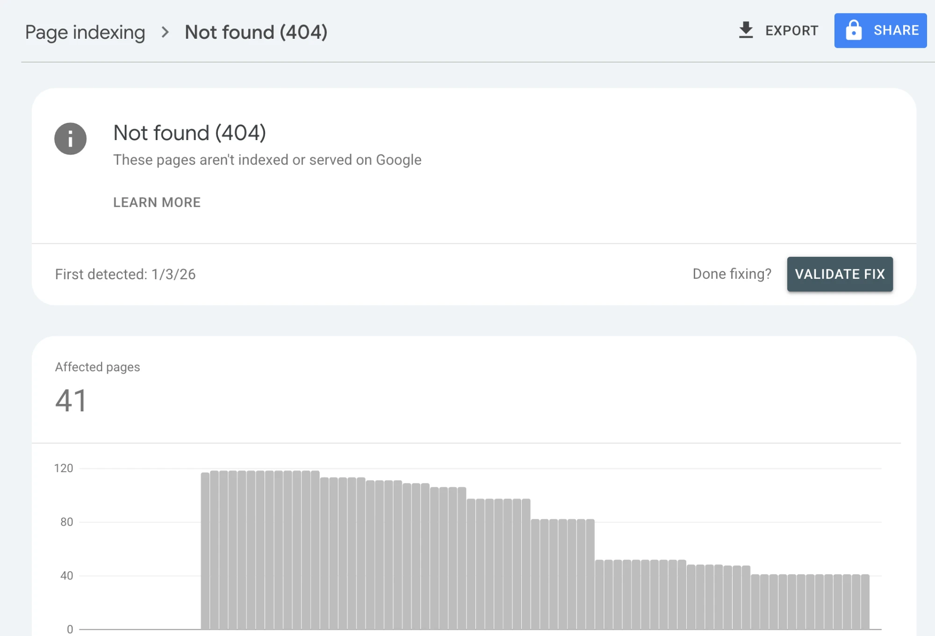This screenshot has width=935, height=636.
Task: Click the Export download icon
Action: click(x=746, y=30)
